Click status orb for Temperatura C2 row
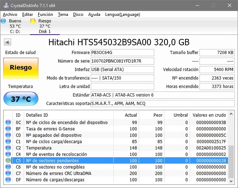The height and width of the screenshot is (188, 238). [x=8, y=148]
